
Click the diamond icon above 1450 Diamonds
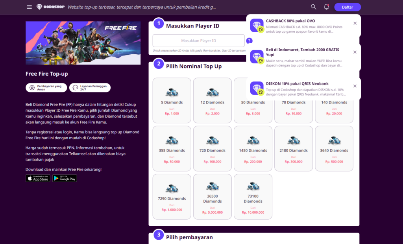tap(253, 140)
